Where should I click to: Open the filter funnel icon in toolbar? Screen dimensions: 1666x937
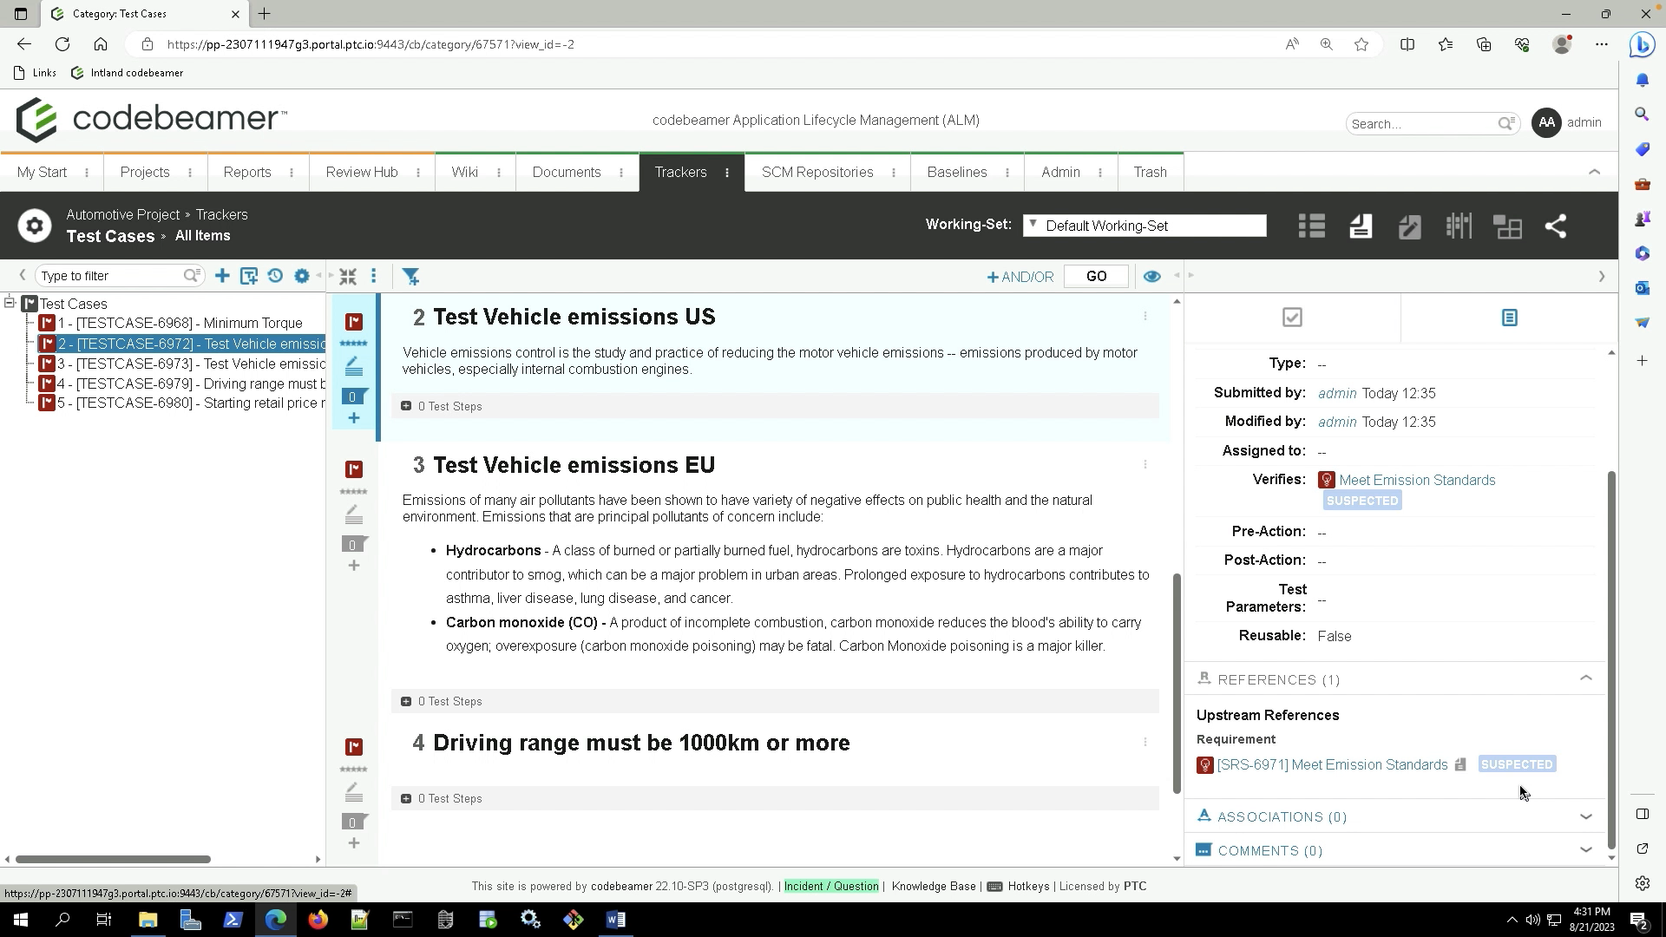(x=411, y=276)
